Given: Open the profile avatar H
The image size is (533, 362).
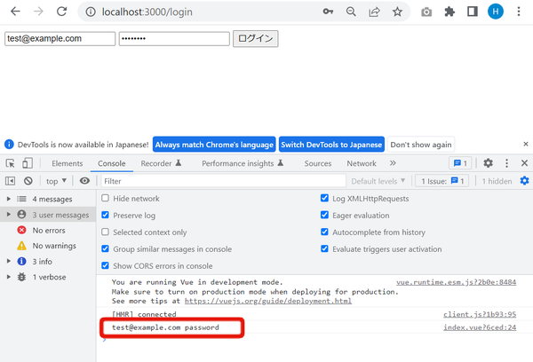Looking at the screenshot, I should click(x=496, y=12).
